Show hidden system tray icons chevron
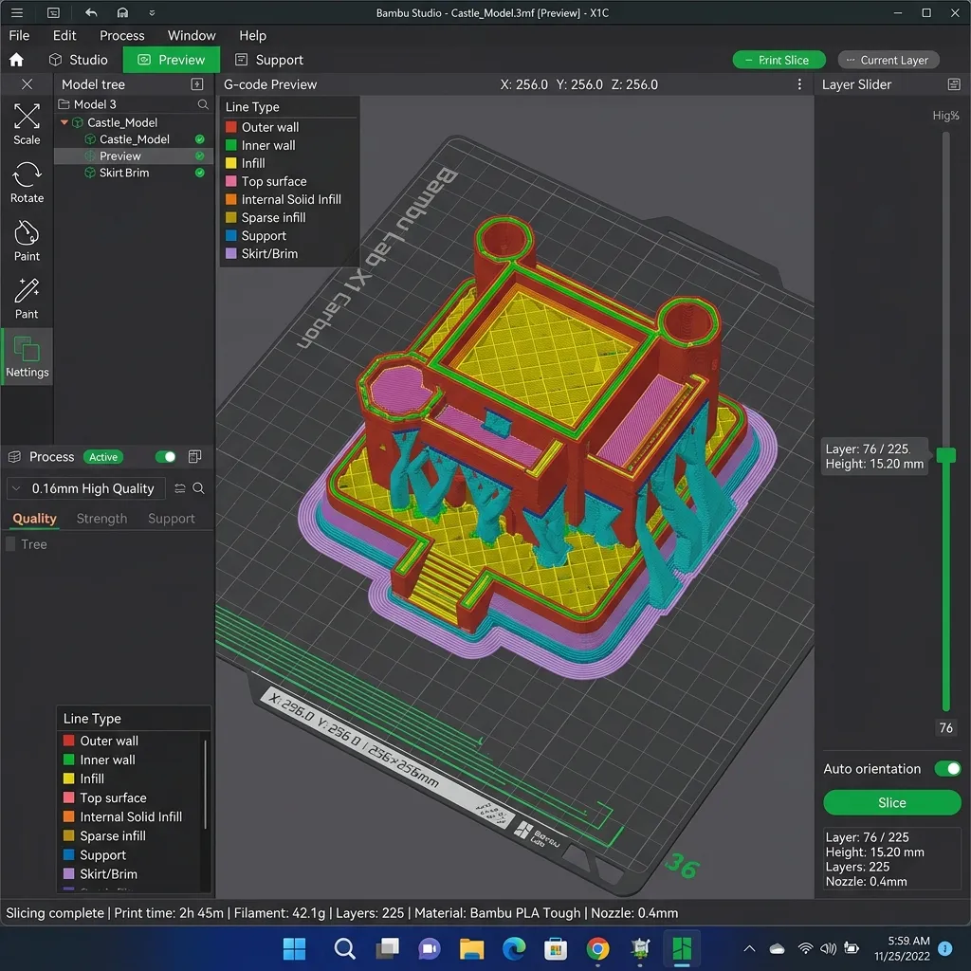Image resolution: width=971 pixels, height=971 pixels. [x=749, y=948]
